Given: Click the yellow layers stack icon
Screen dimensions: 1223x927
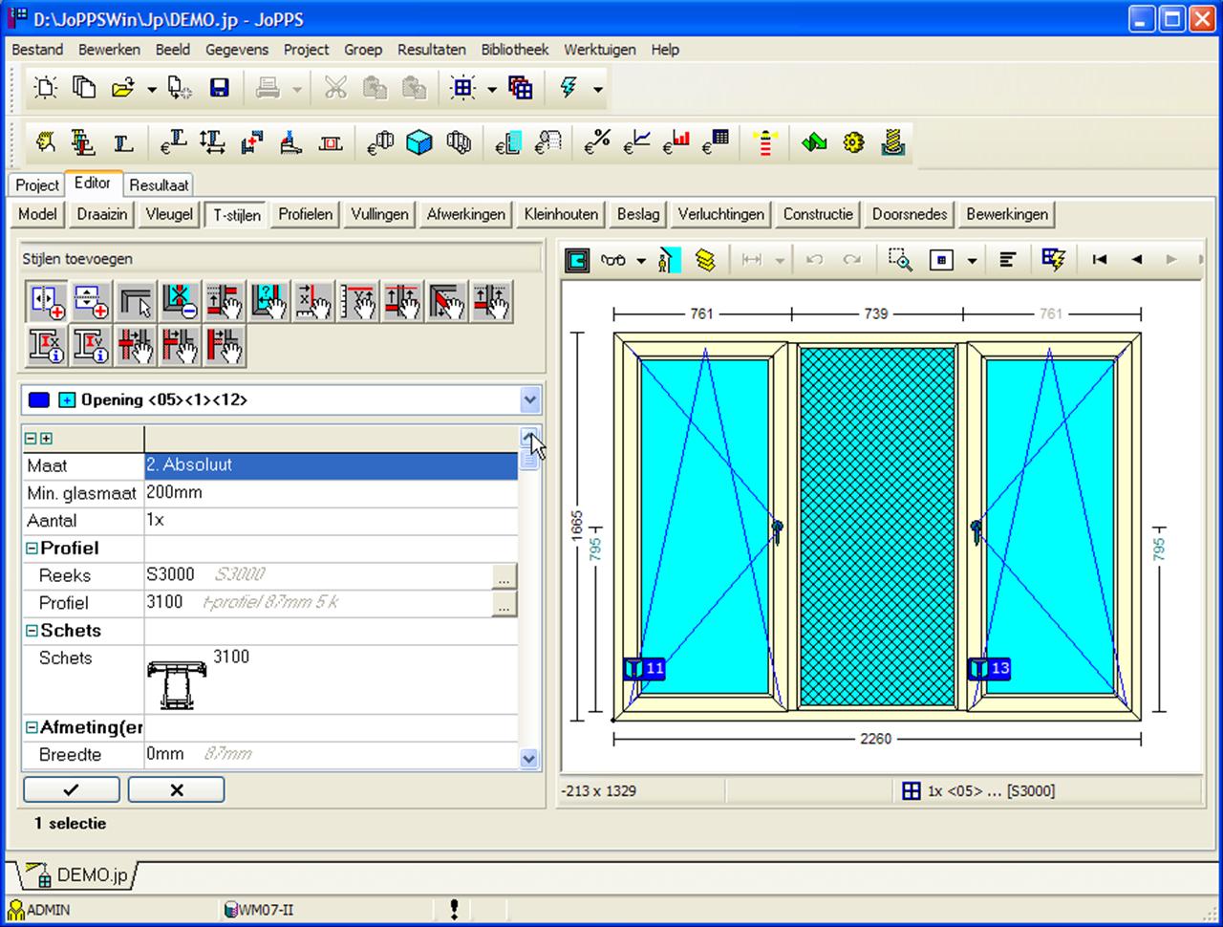Looking at the screenshot, I should click(705, 260).
